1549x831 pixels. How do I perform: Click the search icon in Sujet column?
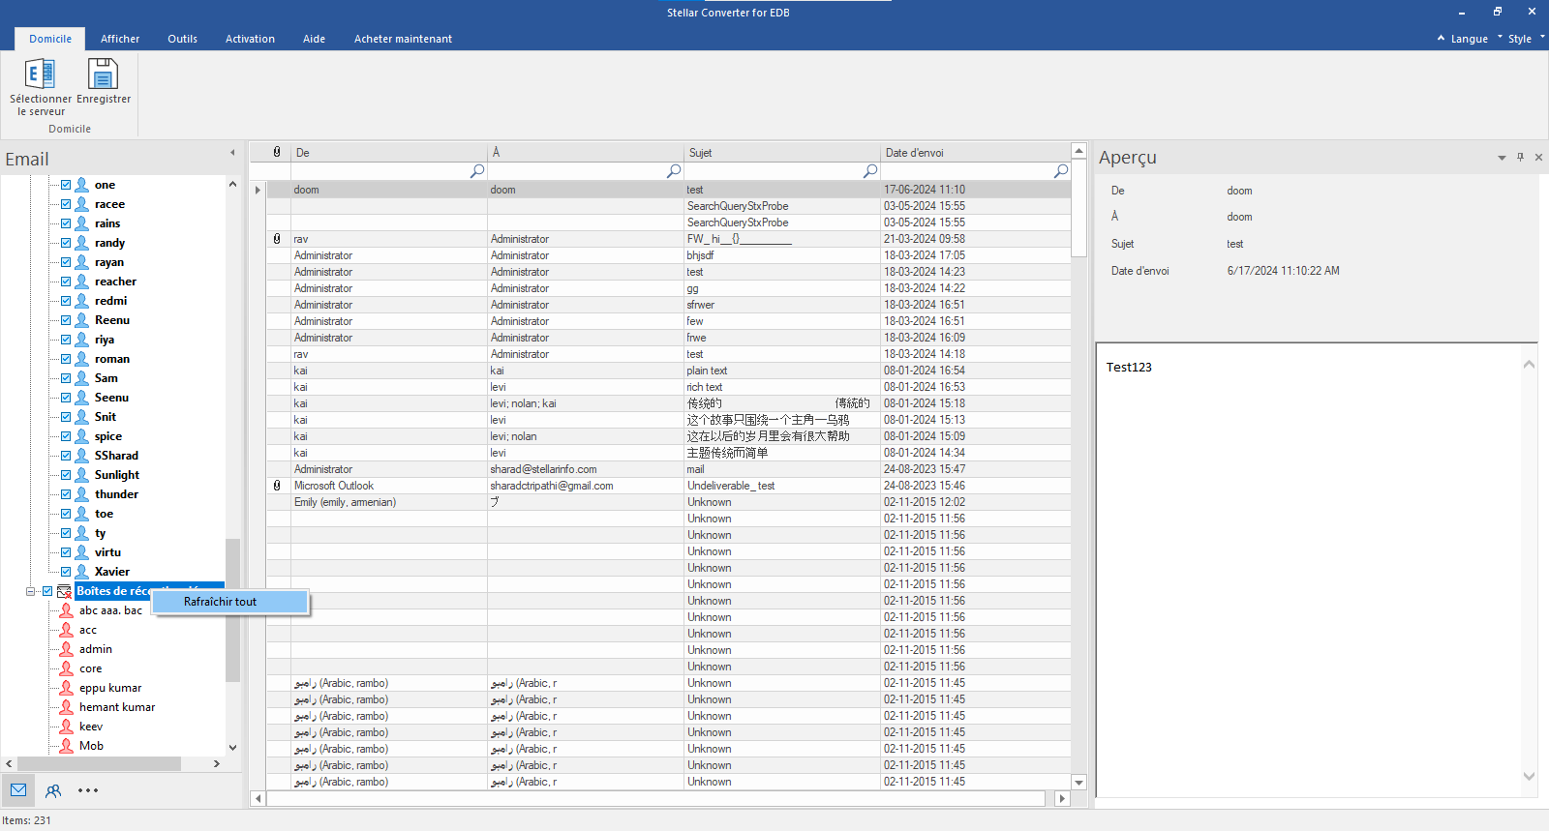870,170
